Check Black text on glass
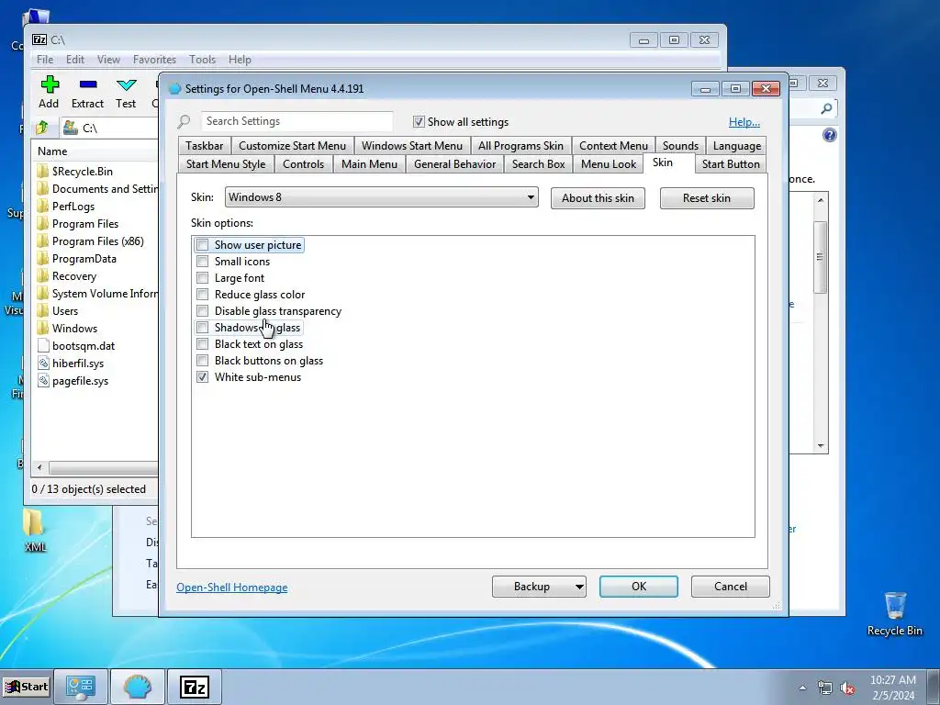 coord(203,344)
